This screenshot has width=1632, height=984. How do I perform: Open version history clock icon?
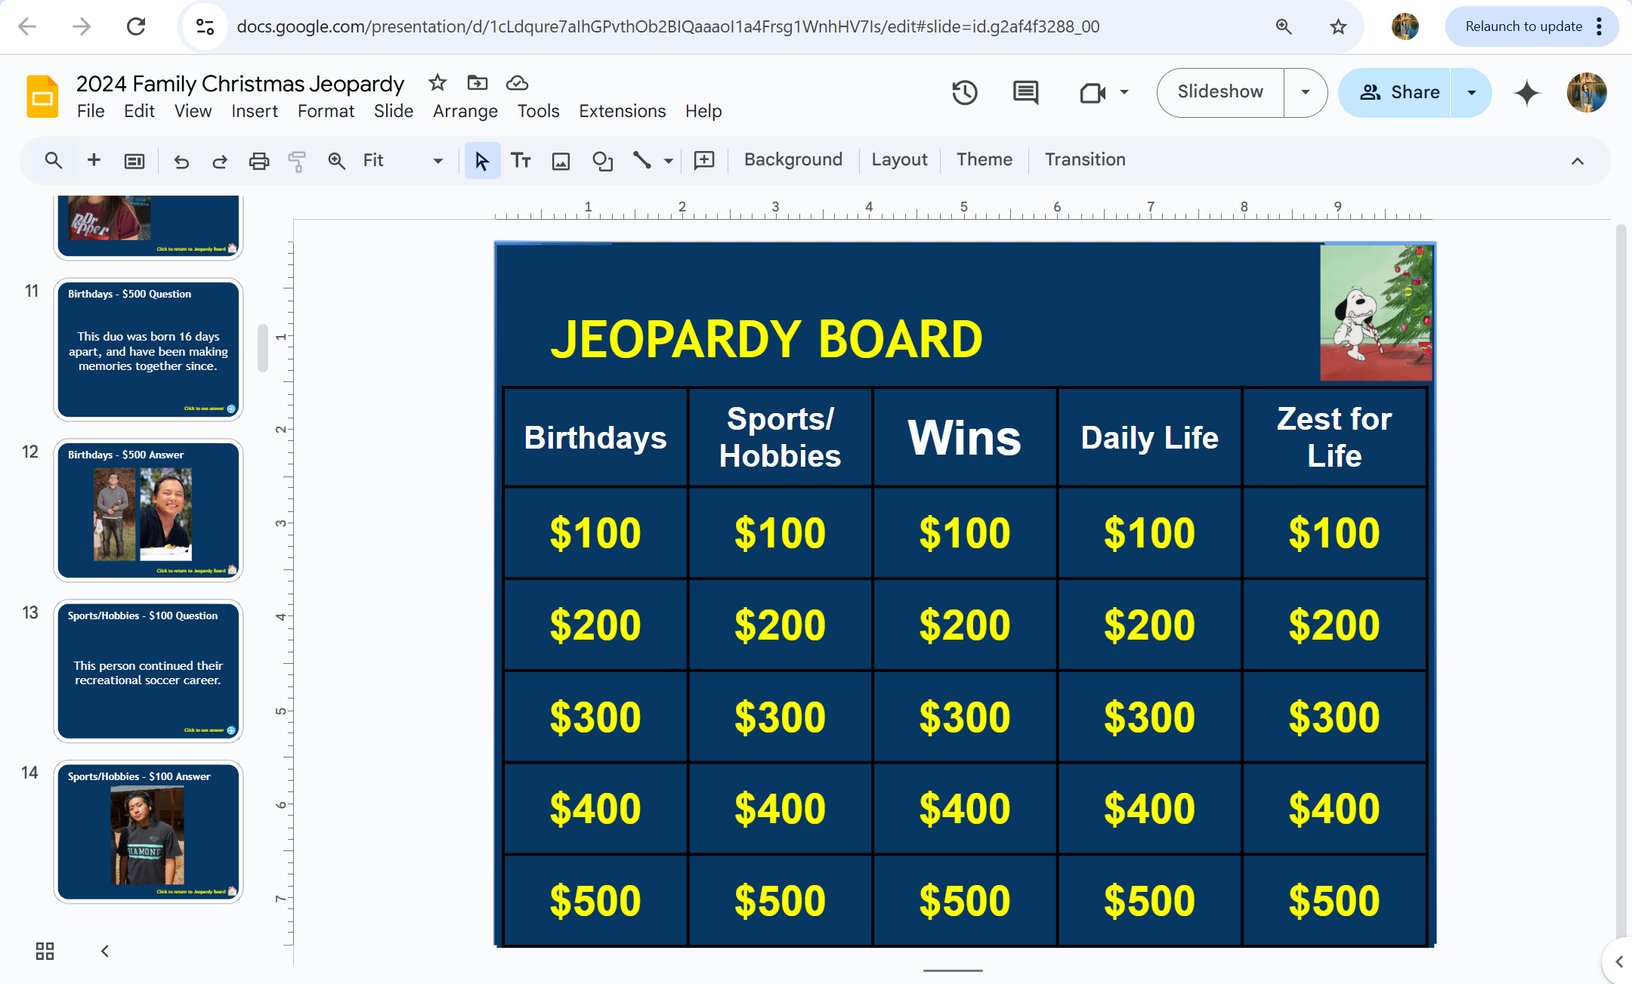(965, 93)
